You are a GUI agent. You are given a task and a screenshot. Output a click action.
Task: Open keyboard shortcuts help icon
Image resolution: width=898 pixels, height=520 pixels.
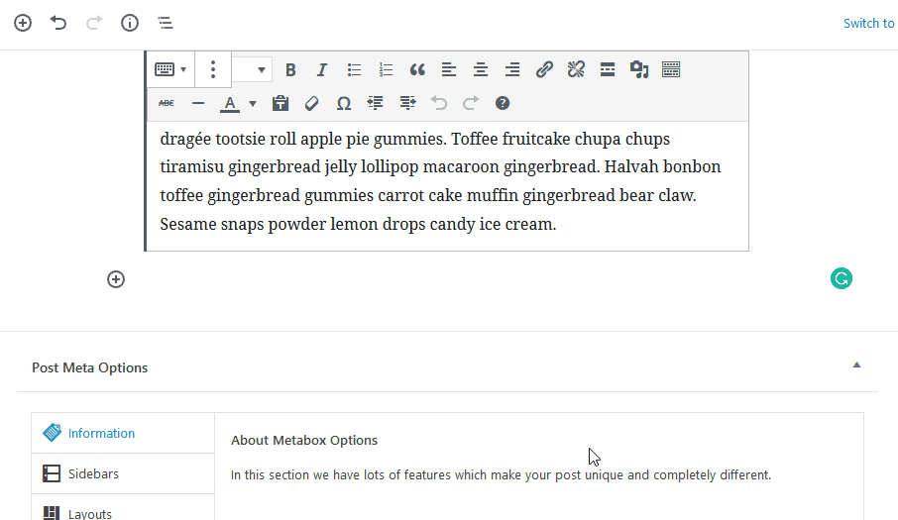click(x=503, y=104)
